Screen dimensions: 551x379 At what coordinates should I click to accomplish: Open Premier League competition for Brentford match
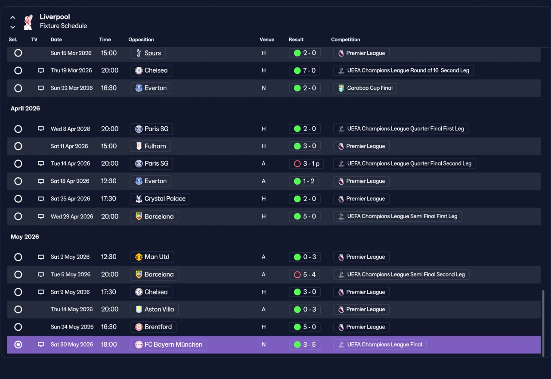click(x=362, y=327)
